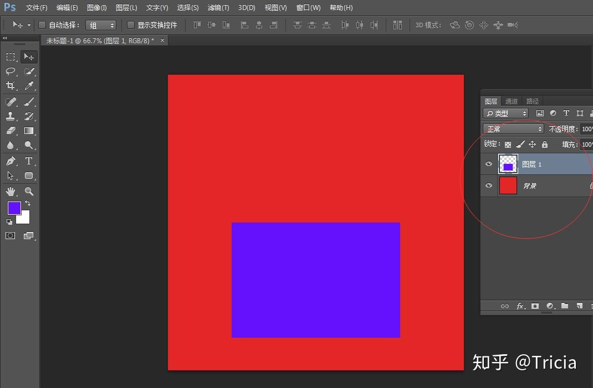Image resolution: width=593 pixels, height=388 pixels.
Task: Select the Zoom tool in the toolbox
Action: click(x=29, y=191)
